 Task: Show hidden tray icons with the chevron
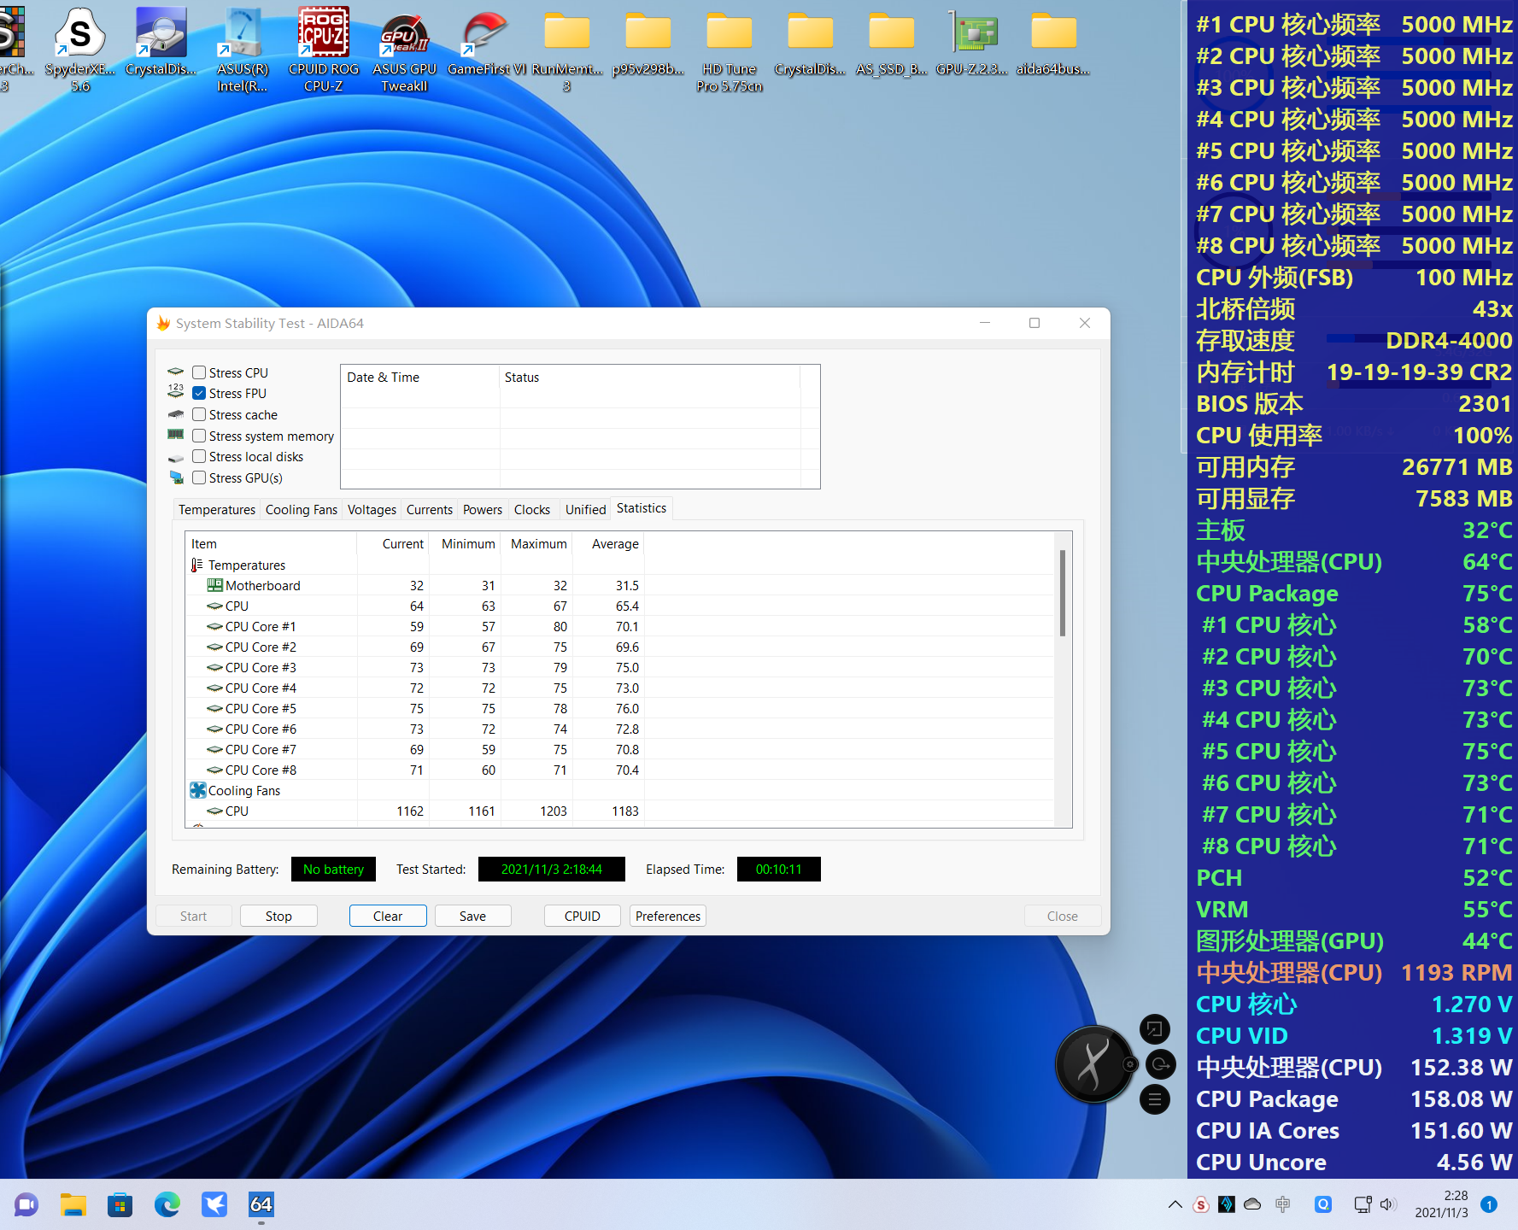[x=1175, y=1204]
